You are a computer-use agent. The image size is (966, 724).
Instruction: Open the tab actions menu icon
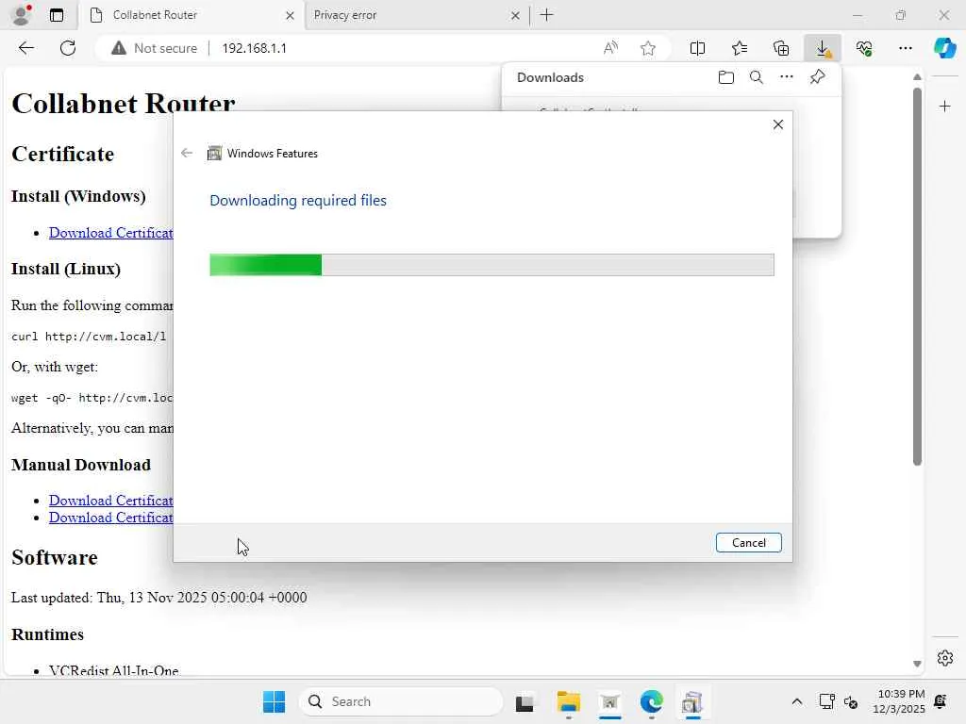click(x=57, y=15)
